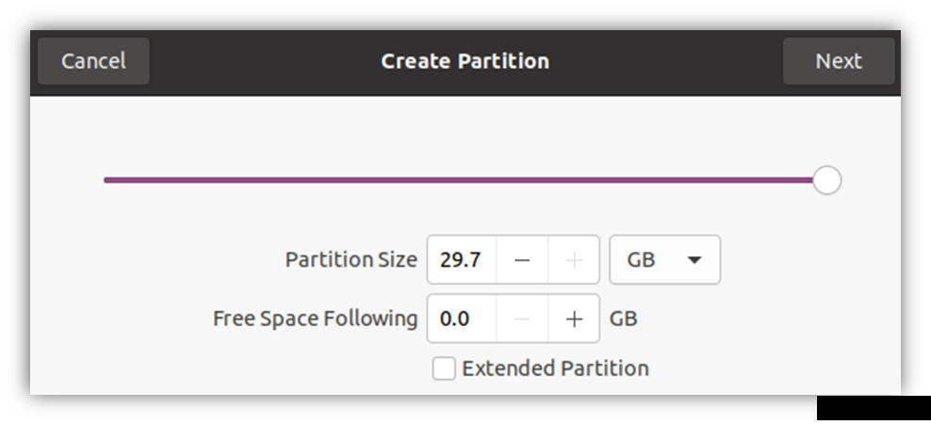Click the GB label after Free Space field
The width and height of the screenshot is (931, 425).
[624, 319]
